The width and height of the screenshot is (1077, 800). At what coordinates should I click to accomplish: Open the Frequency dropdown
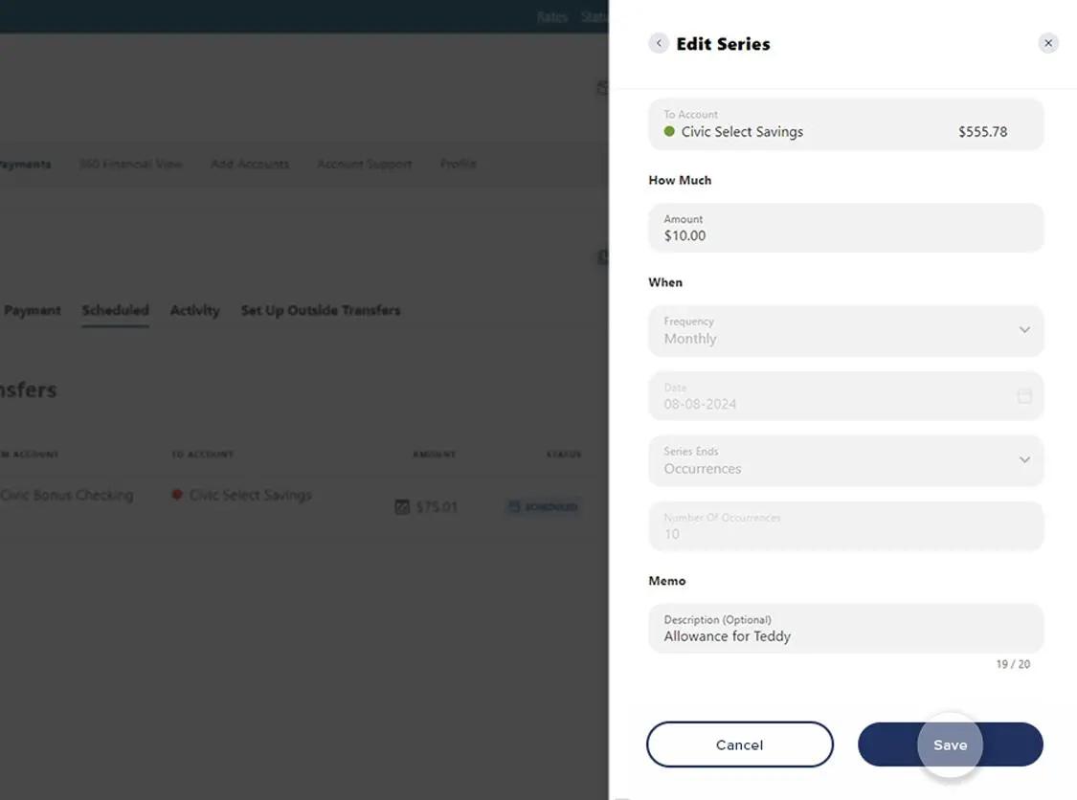tap(845, 331)
